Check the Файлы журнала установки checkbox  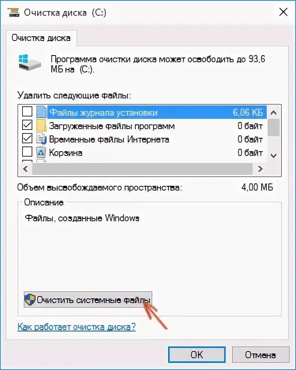click(x=27, y=111)
